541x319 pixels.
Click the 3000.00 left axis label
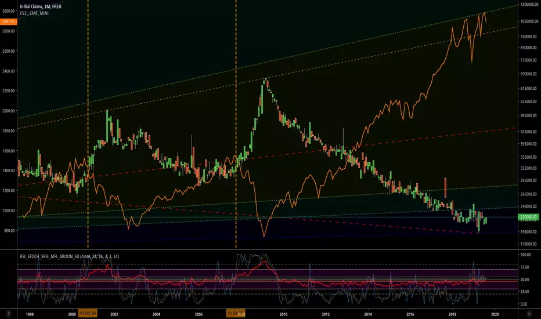[x=8, y=11]
